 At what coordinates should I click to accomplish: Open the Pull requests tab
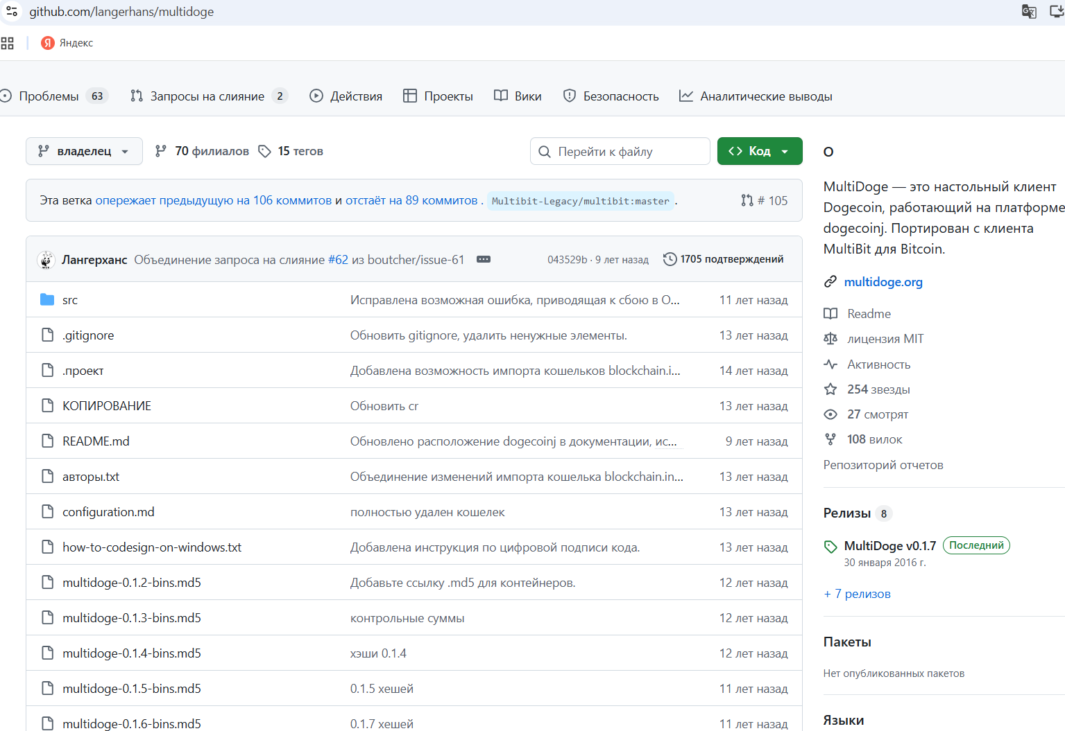(x=207, y=96)
